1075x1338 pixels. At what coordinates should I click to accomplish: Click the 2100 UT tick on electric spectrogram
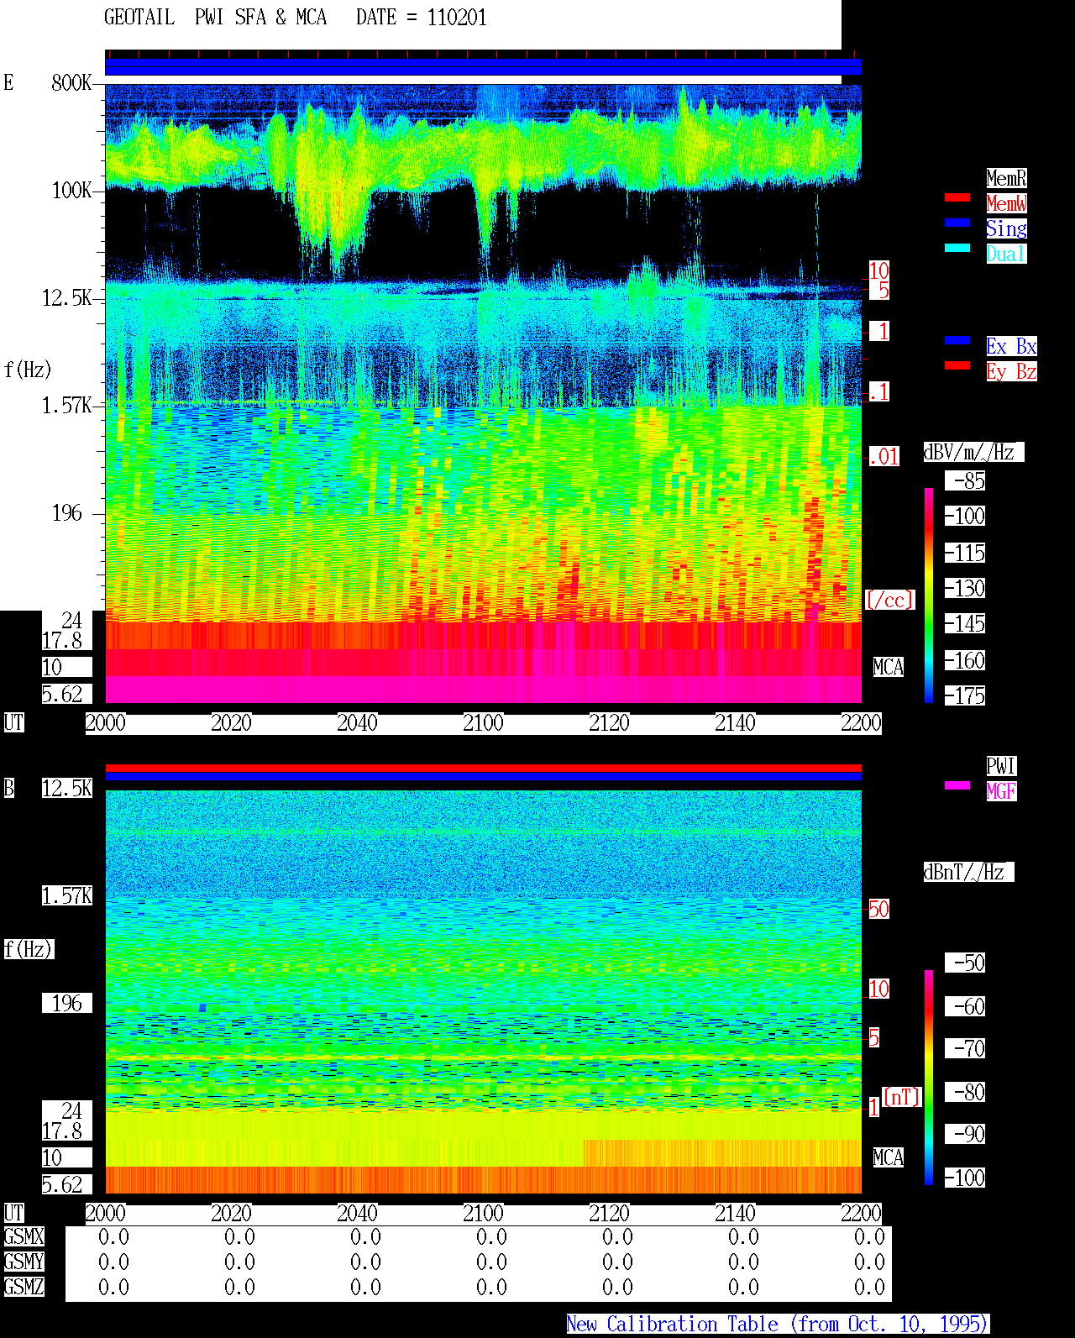tap(483, 723)
